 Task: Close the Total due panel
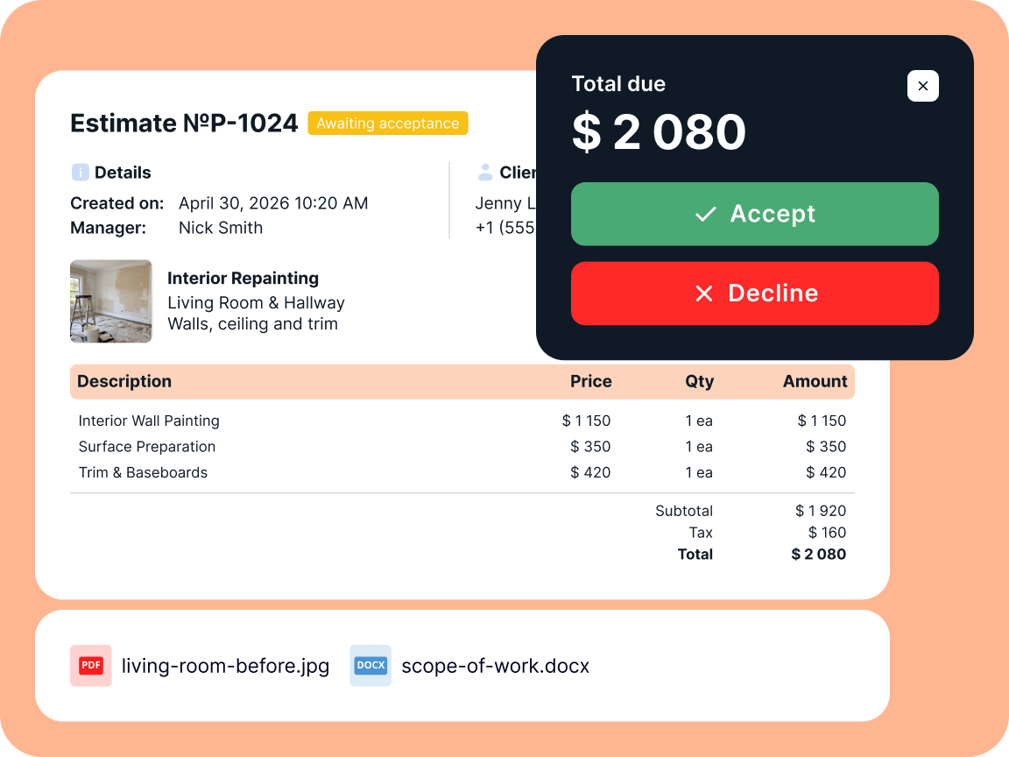pos(922,86)
